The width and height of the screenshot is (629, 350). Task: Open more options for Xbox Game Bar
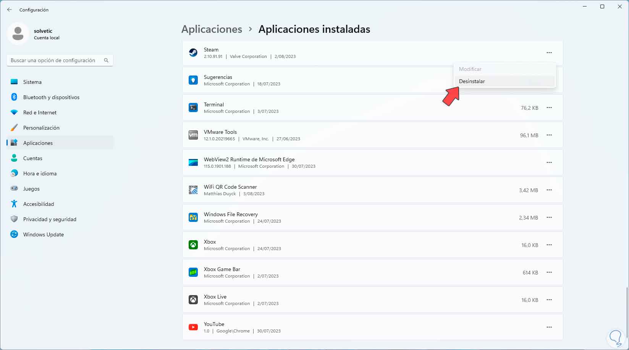(x=549, y=272)
